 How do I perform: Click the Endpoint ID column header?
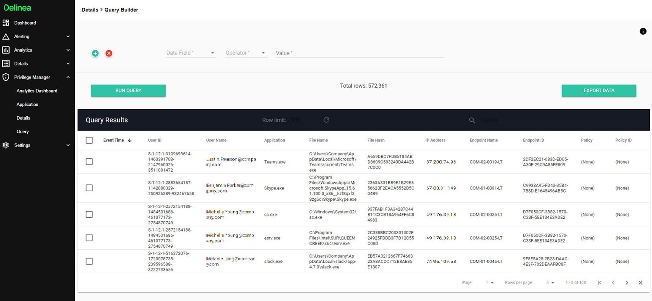pyautogui.click(x=533, y=141)
